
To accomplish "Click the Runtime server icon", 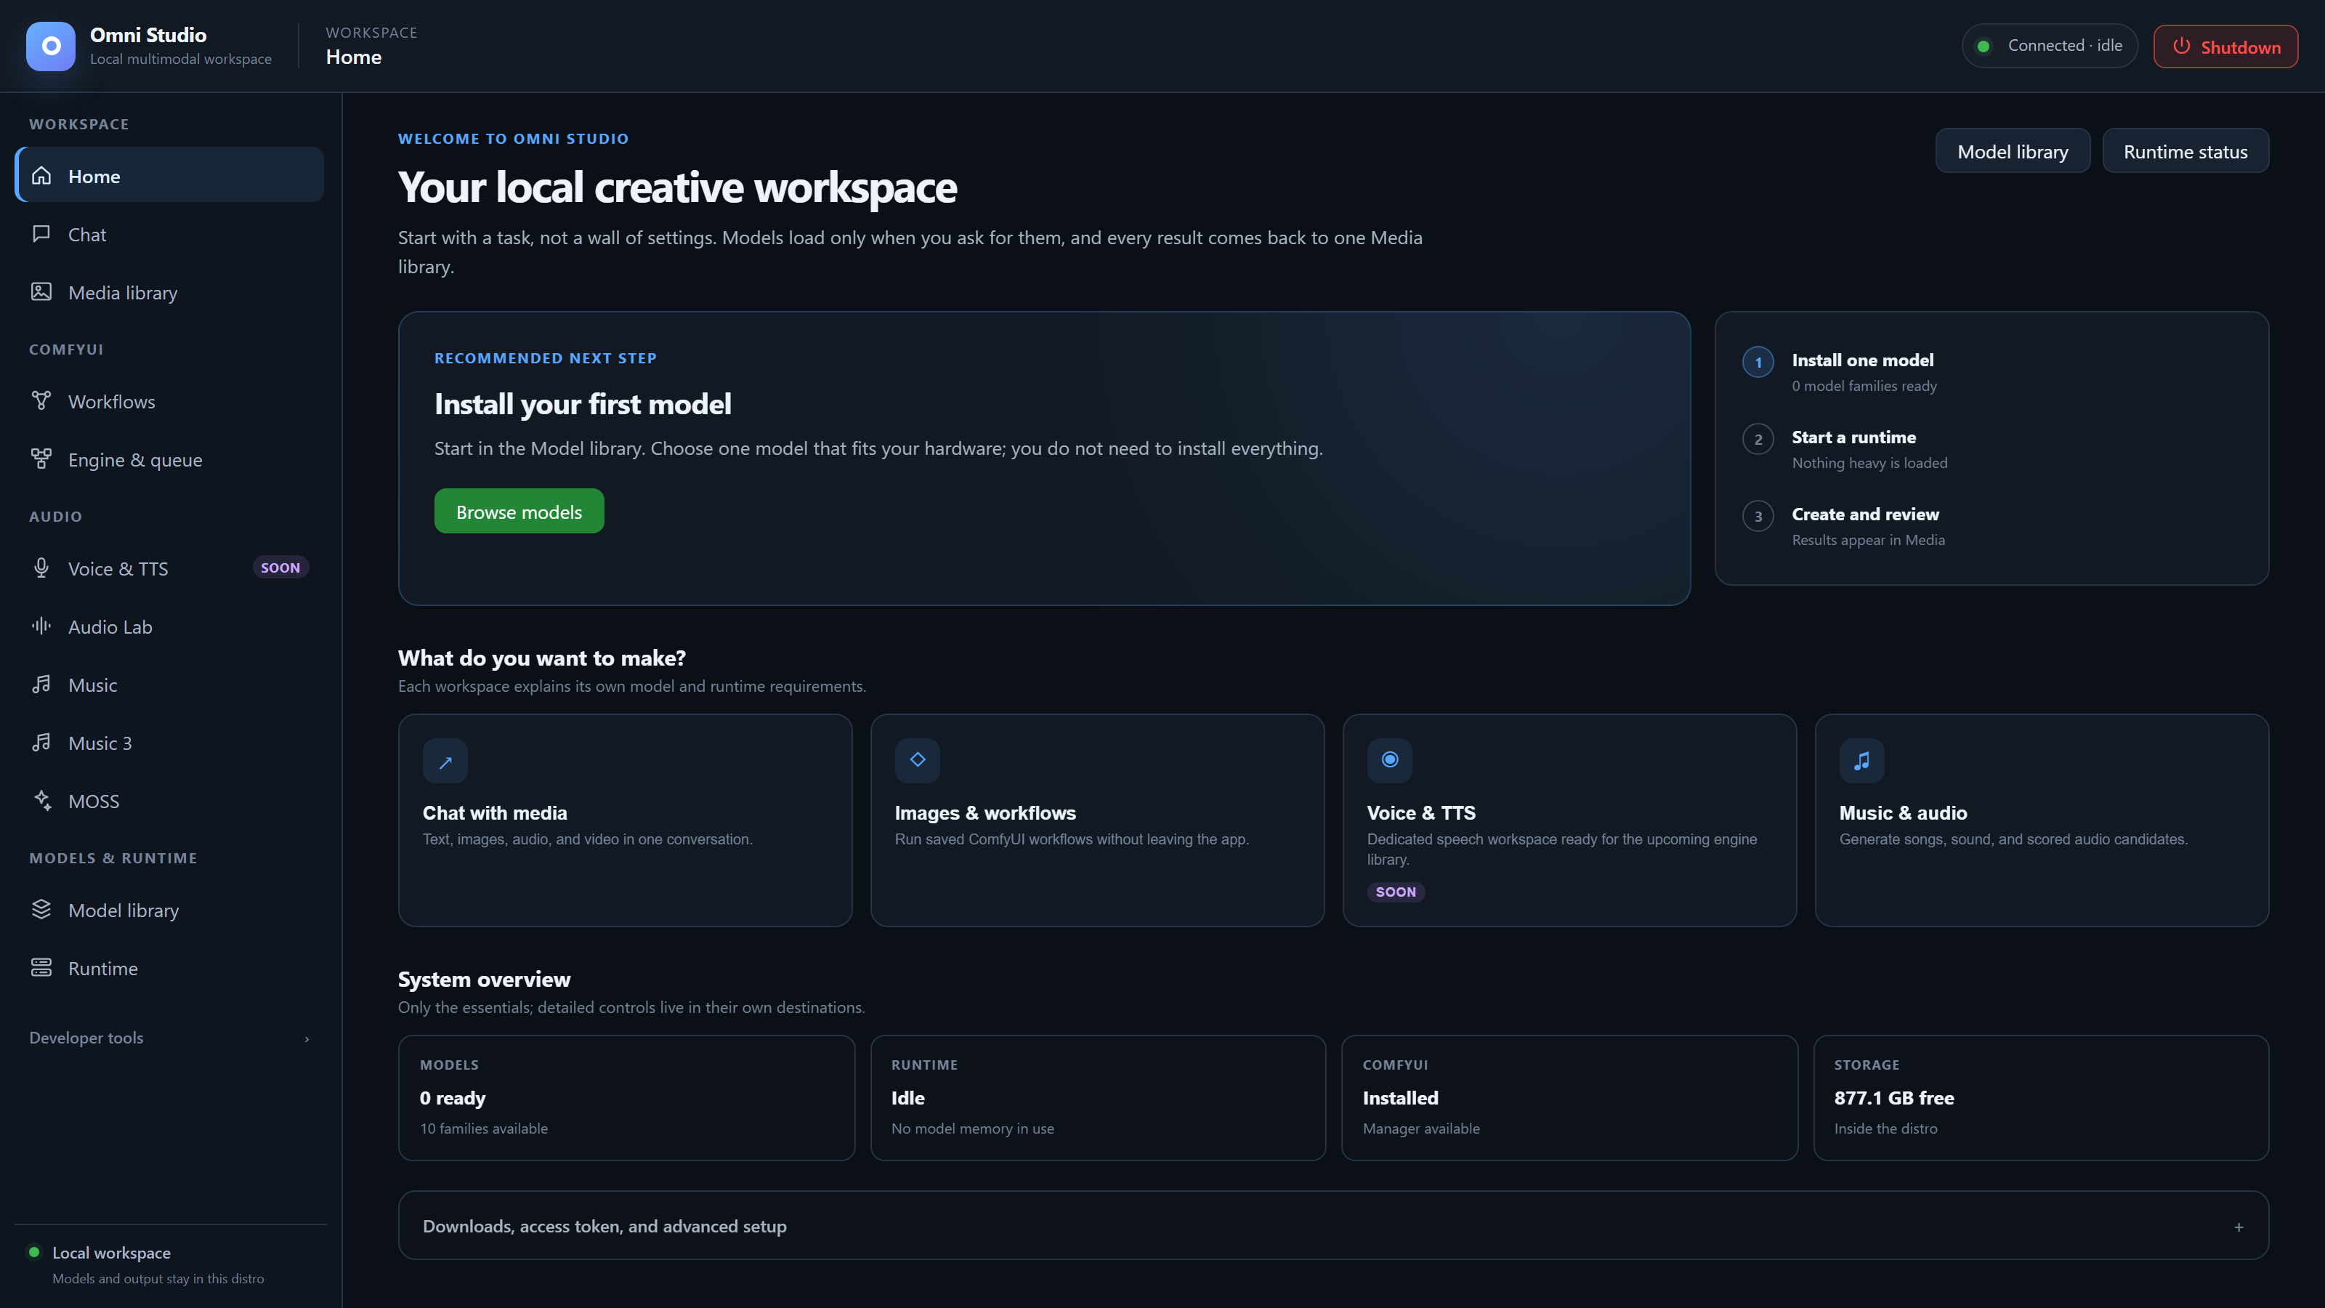I will pos(41,968).
